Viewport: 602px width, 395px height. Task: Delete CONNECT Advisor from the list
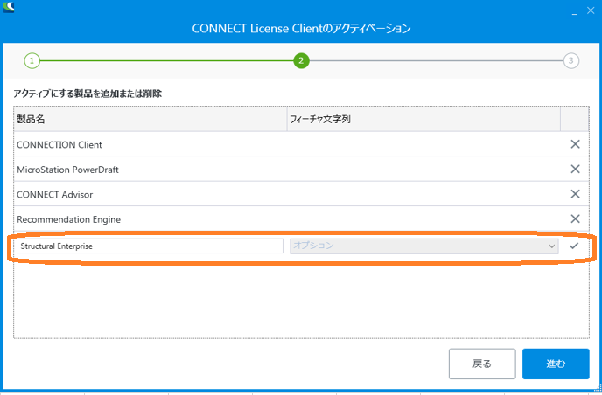(x=575, y=194)
